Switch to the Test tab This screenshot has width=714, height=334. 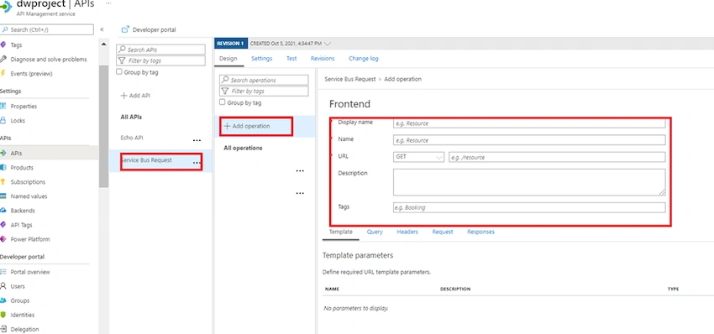coord(291,59)
